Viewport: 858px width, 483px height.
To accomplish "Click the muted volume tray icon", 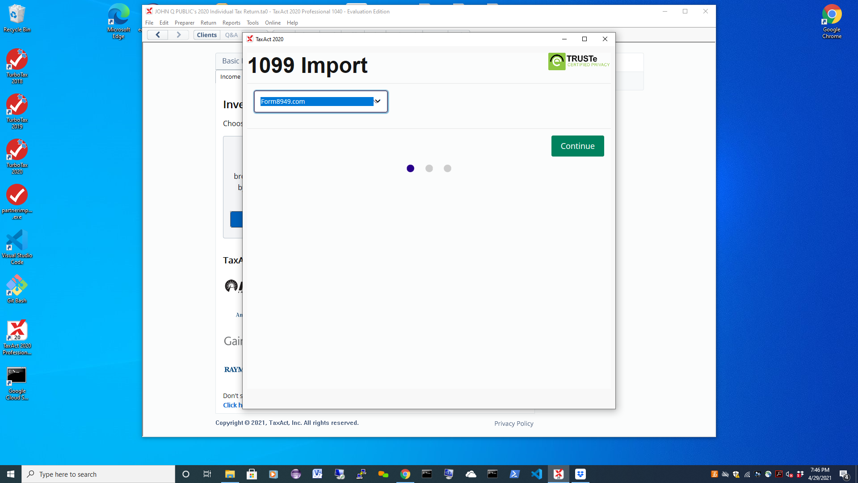I will tap(789, 474).
